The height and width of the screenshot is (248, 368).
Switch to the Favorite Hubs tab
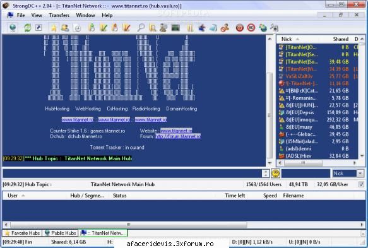click(x=22, y=233)
